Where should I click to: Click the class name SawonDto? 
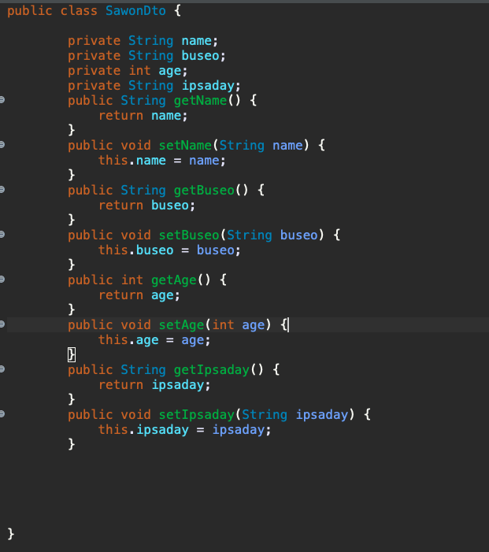[135, 10]
